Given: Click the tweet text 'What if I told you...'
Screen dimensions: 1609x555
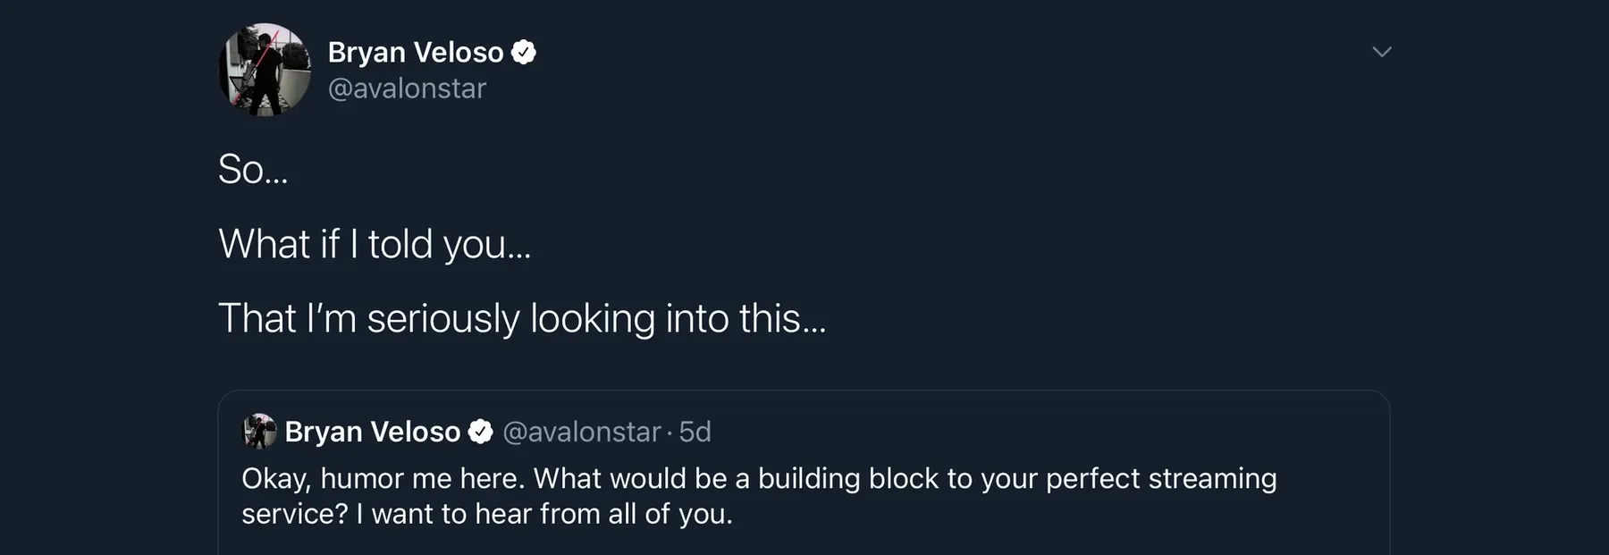Looking at the screenshot, I should click(x=374, y=243).
